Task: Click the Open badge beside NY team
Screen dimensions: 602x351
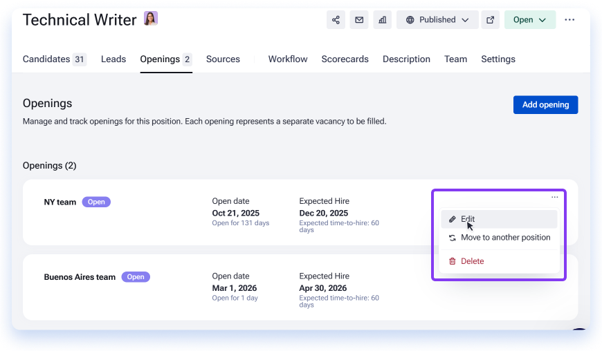Action: [x=96, y=202]
